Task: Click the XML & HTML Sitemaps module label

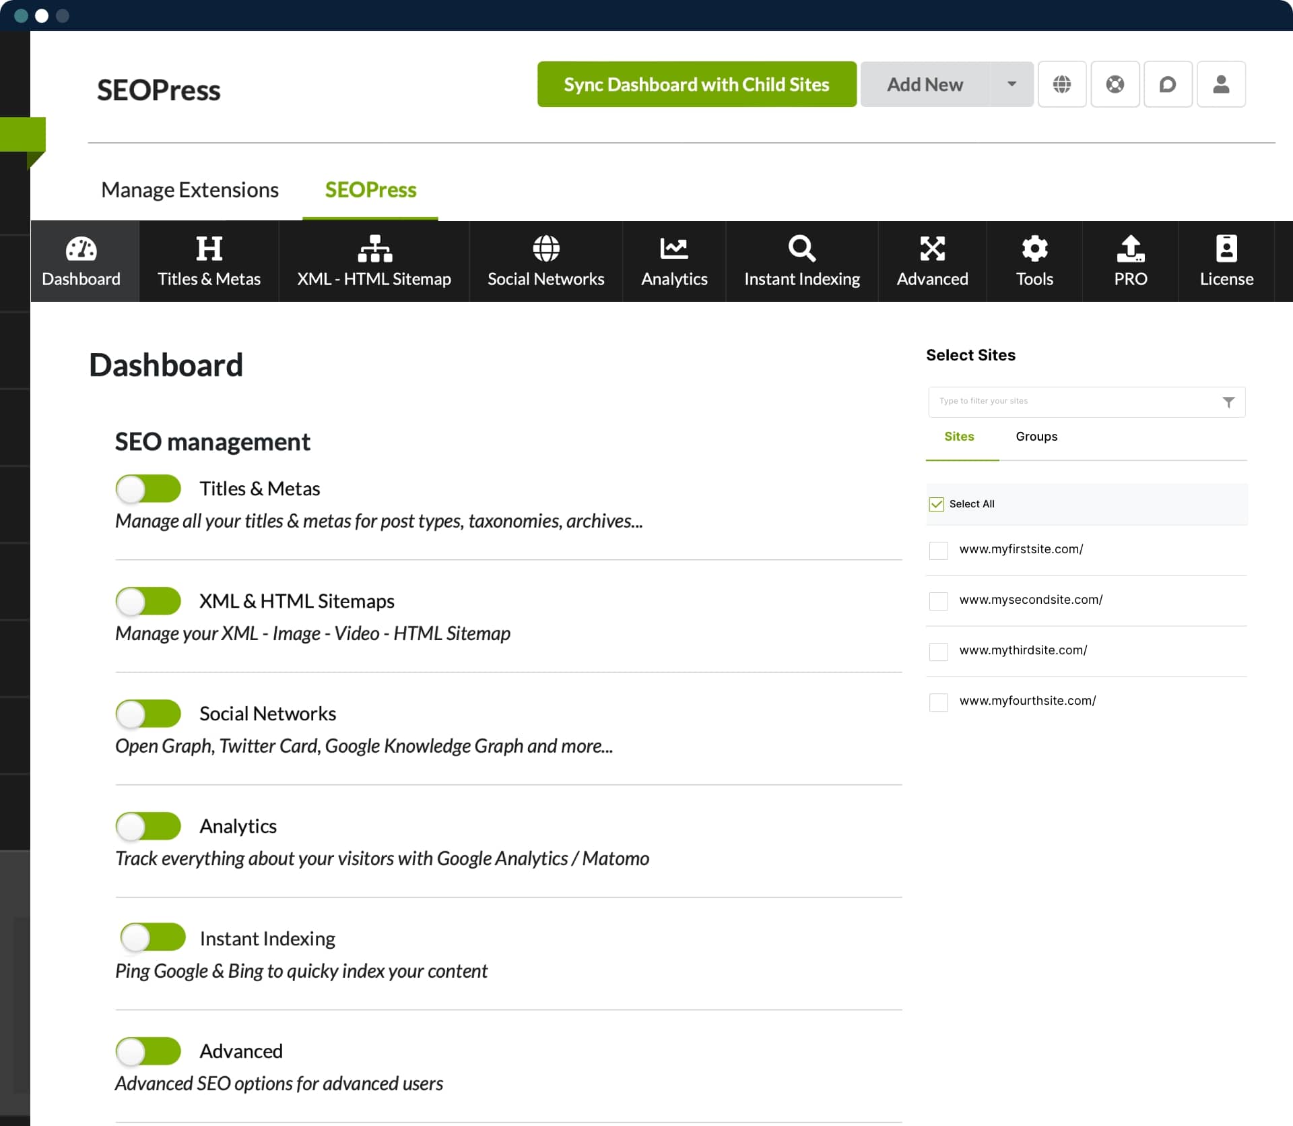Action: coord(297,601)
